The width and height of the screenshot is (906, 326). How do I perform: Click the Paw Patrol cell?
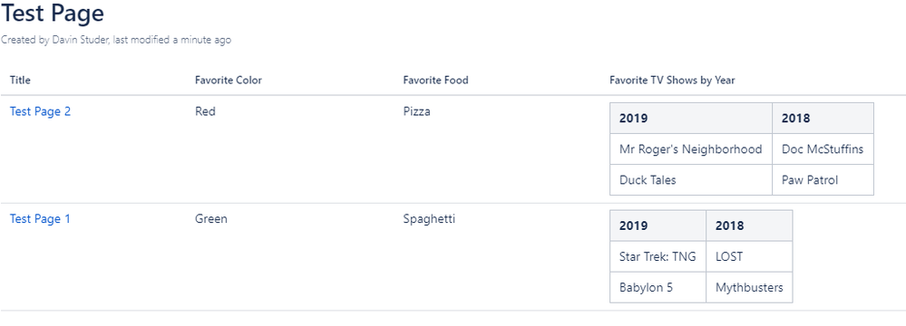pyautogui.click(x=823, y=180)
